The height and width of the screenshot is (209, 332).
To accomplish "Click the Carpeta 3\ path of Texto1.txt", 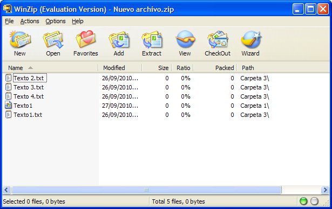I will click(x=255, y=115).
